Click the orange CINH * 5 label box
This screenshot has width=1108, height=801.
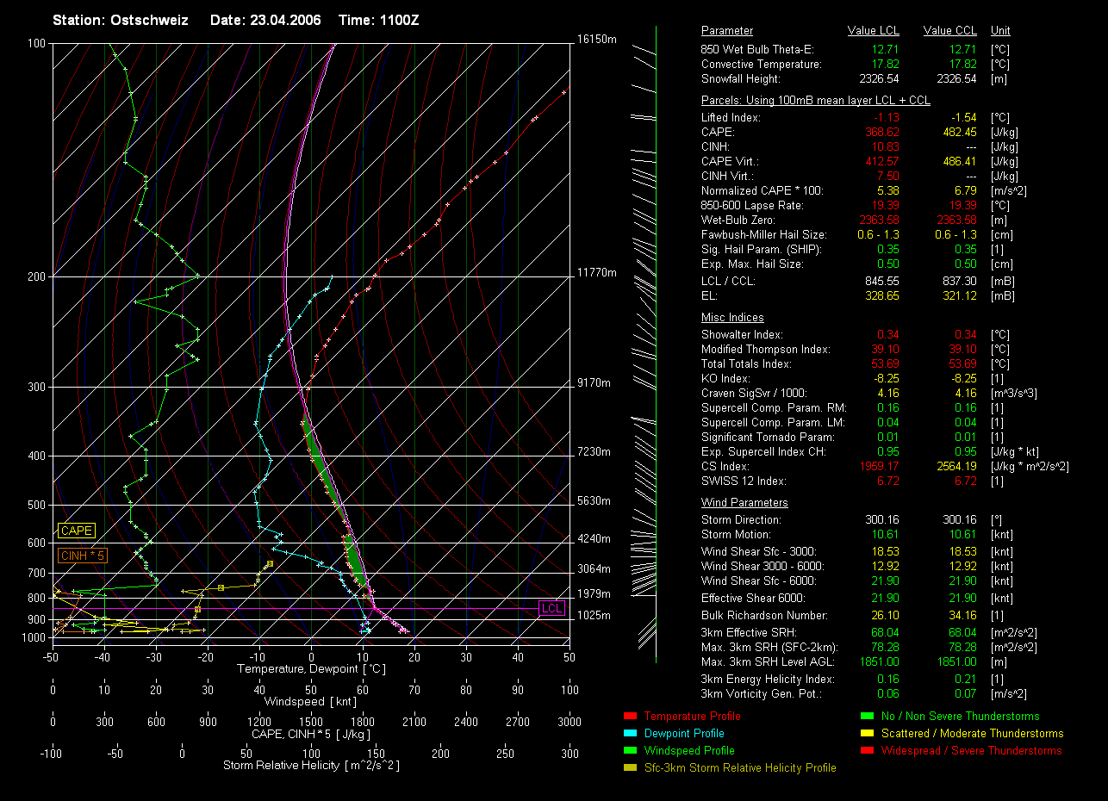click(82, 556)
